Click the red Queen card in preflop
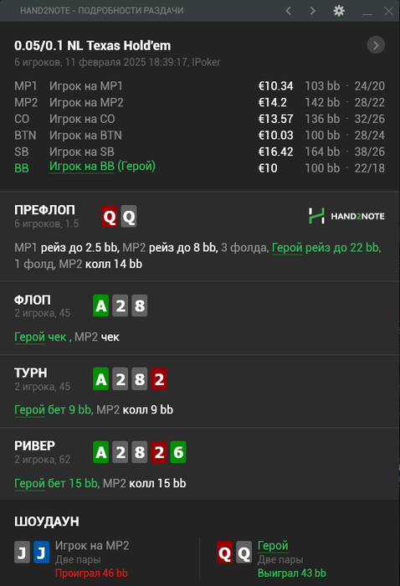The width and height of the screenshot is (400, 586). [110, 216]
